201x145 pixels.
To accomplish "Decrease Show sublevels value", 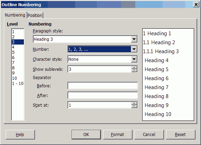I will pyautogui.click(x=134, y=71).
